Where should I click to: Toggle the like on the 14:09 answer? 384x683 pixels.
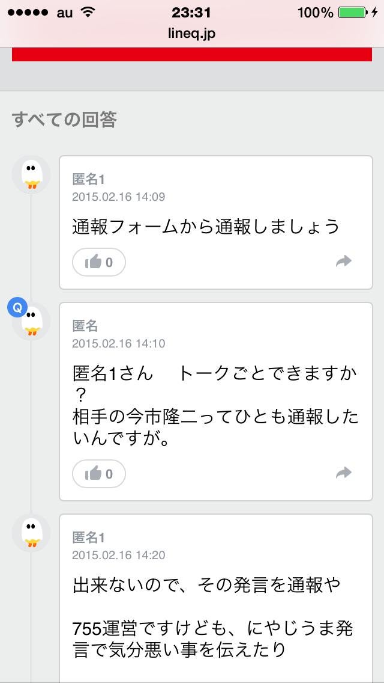(98, 262)
